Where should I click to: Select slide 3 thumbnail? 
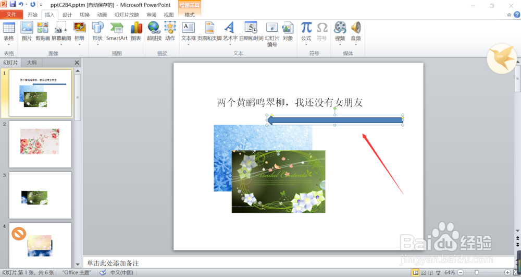pyautogui.click(x=40, y=195)
